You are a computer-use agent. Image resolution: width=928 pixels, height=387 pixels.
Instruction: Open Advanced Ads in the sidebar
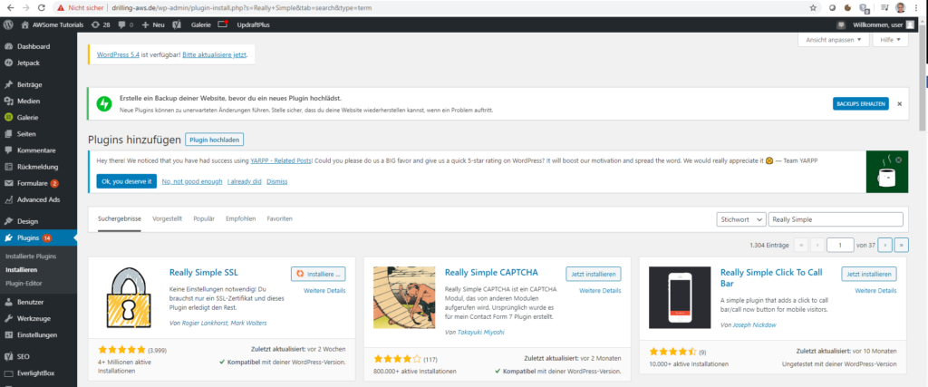[38, 199]
